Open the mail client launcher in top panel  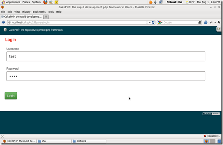click(x=51, y=2)
